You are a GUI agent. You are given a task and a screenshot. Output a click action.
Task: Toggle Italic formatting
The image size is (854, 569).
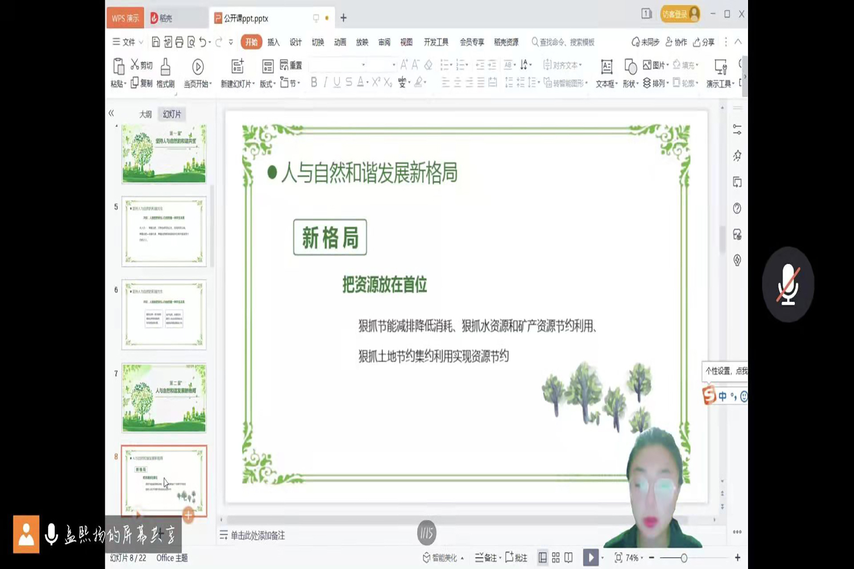pyautogui.click(x=326, y=83)
